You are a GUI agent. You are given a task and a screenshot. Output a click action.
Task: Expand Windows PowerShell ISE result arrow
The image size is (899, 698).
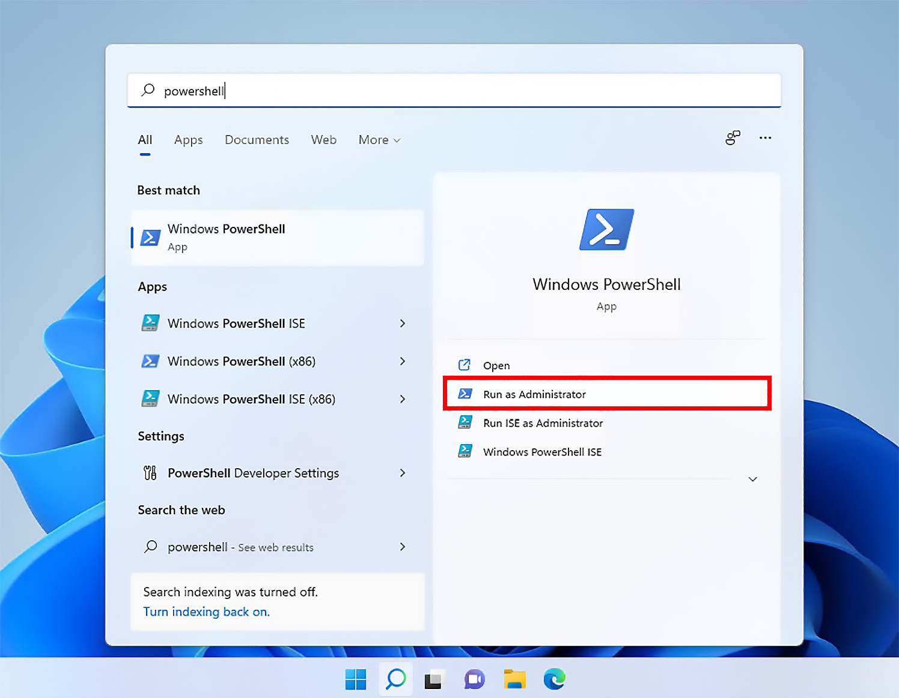click(403, 323)
